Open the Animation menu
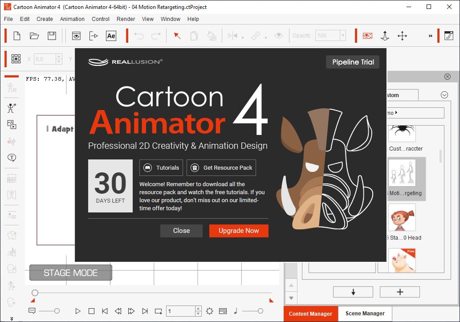This screenshot has height=322, width=460. point(72,19)
